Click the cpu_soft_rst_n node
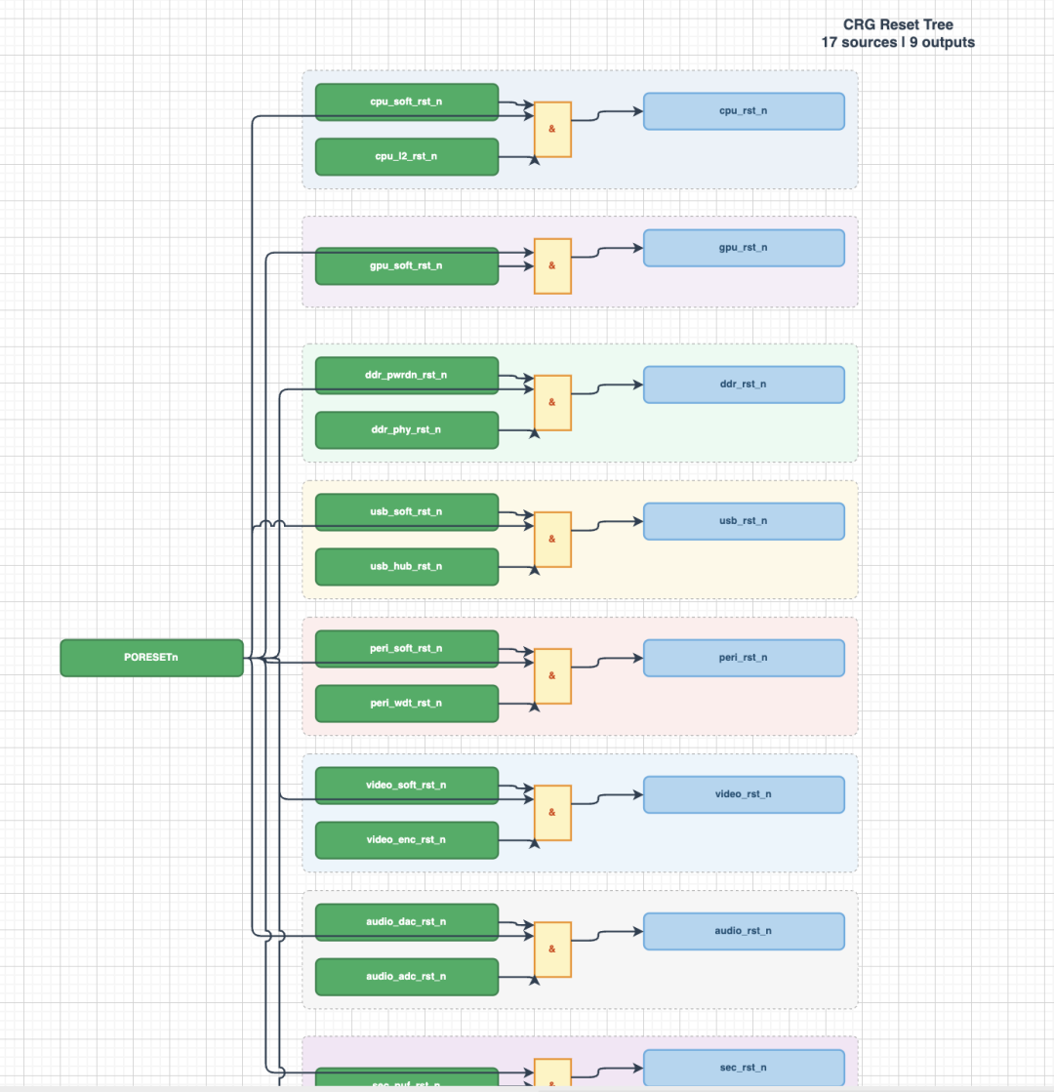Screen dimensions: 1054x1092 [x=407, y=101]
